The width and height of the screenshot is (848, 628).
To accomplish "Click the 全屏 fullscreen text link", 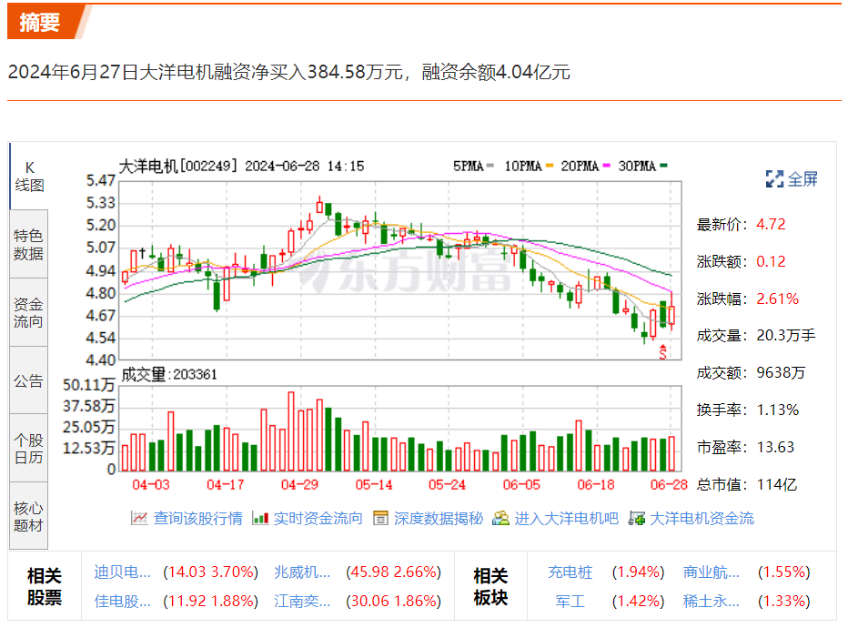I will [x=803, y=179].
